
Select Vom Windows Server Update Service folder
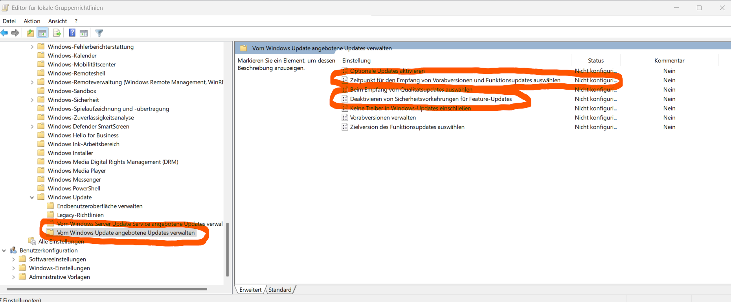pyautogui.click(x=140, y=224)
